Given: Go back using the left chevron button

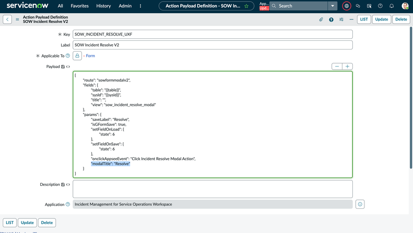Looking at the screenshot, I should [x=7, y=19].
